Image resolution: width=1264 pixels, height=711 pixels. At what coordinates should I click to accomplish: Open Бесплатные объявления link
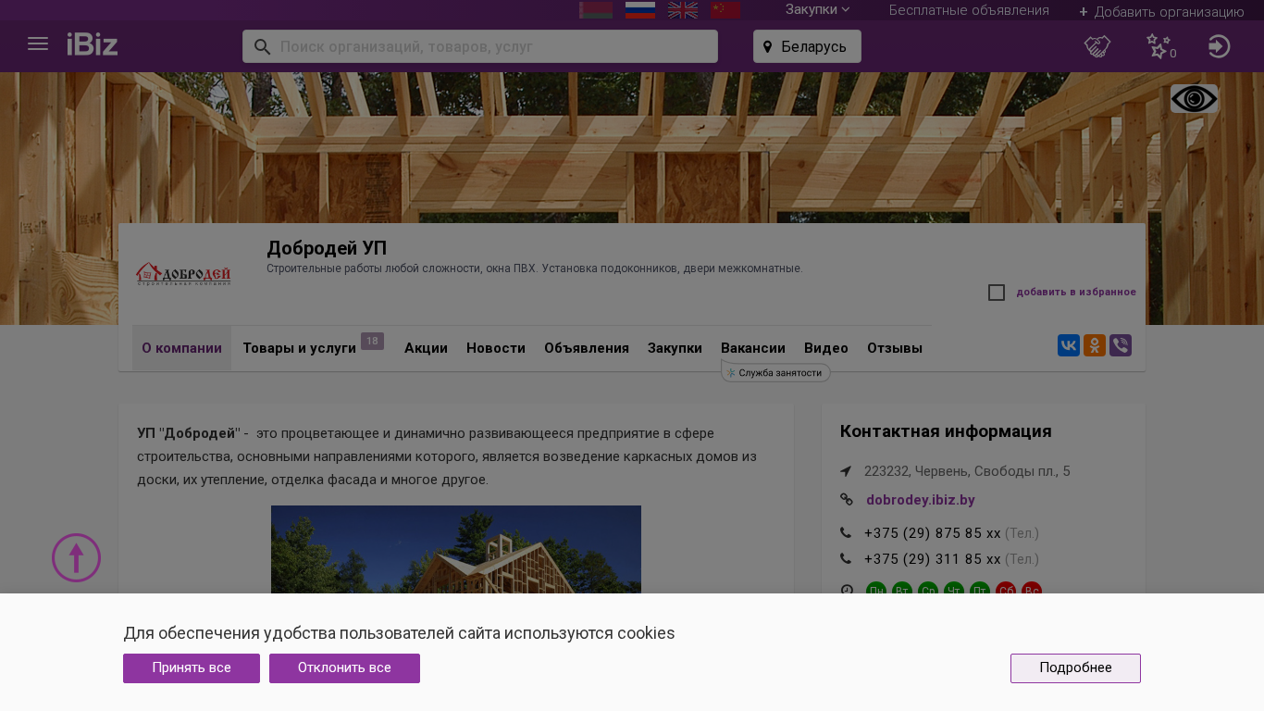pyautogui.click(x=969, y=10)
